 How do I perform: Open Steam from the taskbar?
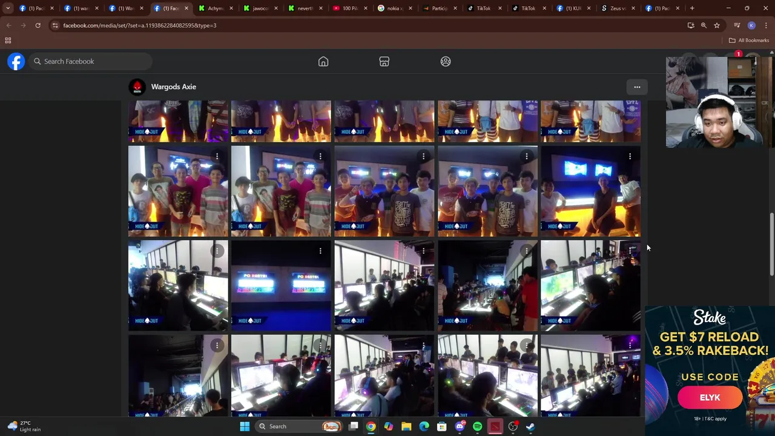530,426
